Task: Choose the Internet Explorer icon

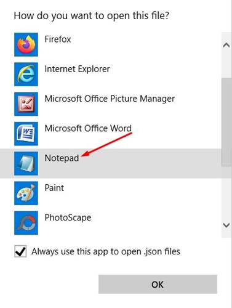Action: pos(26,75)
